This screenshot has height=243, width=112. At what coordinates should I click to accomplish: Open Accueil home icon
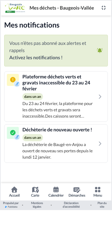(x=14, y=189)
